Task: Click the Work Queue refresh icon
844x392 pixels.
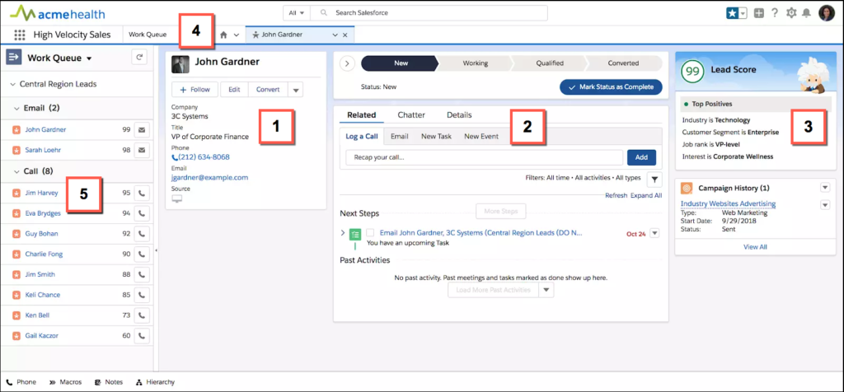Action: point(139,58)
